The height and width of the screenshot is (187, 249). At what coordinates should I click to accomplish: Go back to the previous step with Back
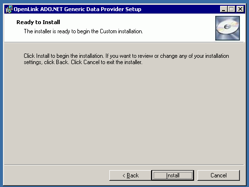[x=130, y=175]
